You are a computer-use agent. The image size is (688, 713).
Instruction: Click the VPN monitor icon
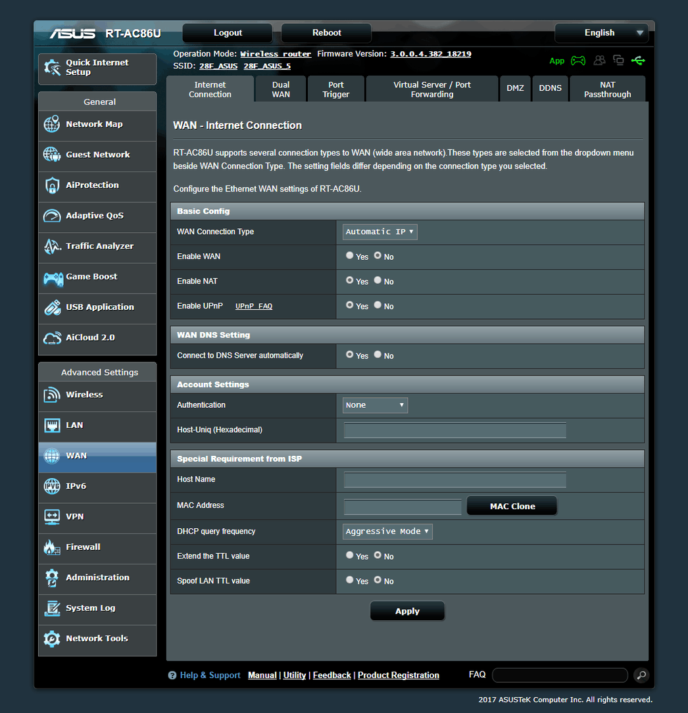click(52, 516)
